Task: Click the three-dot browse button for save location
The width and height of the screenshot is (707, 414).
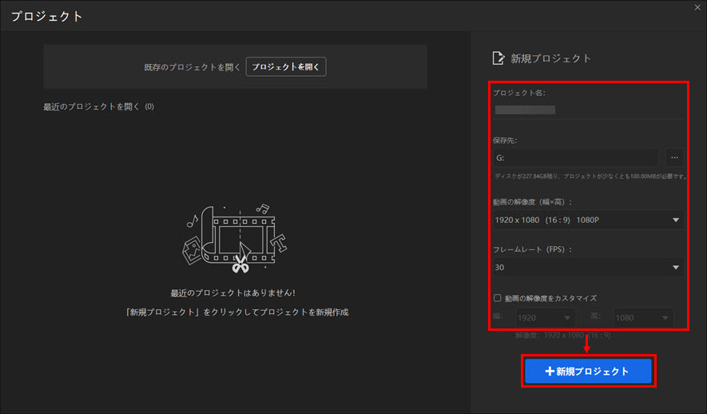Action: click(x=674, y=157)
